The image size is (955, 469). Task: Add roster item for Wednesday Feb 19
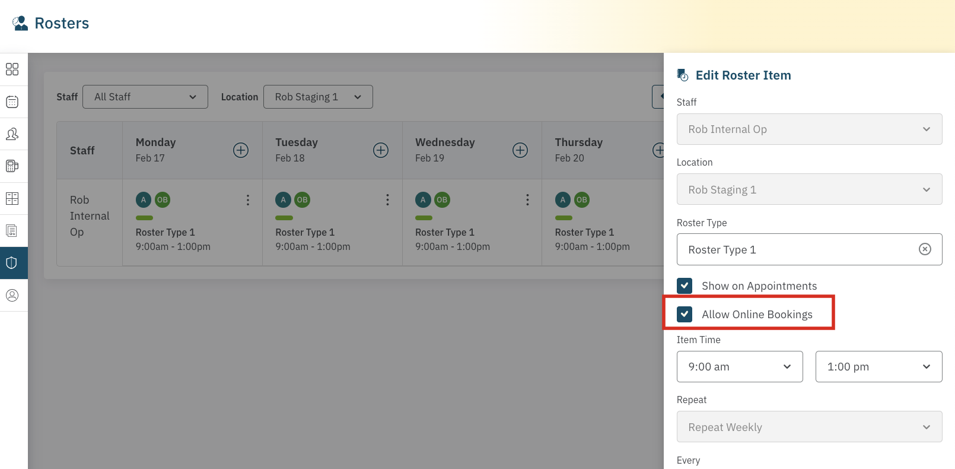click(520, 150)
